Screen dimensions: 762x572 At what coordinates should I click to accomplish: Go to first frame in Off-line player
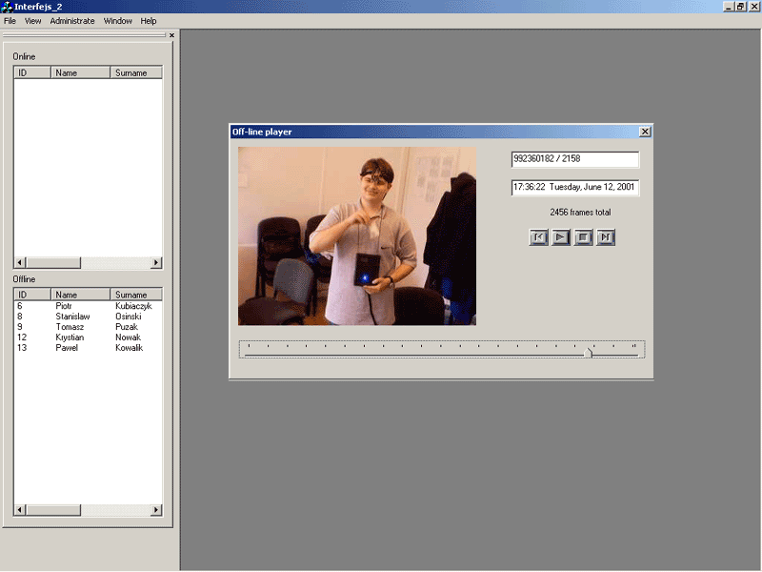point(538,237)
